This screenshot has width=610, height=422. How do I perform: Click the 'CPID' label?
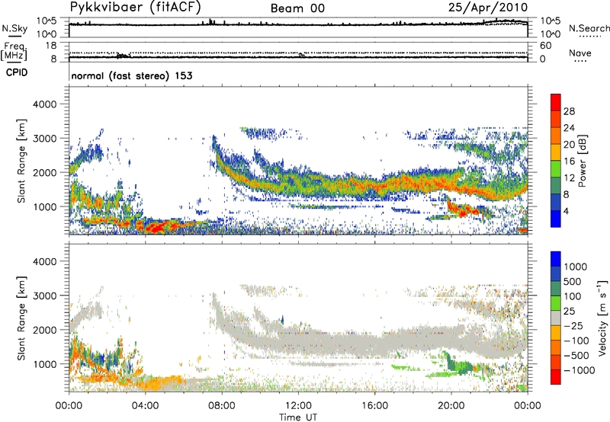tap(17, 72)
